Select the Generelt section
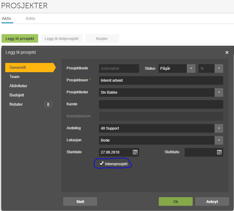The height and width of the screenshot is (211, 234). point(31,68)
